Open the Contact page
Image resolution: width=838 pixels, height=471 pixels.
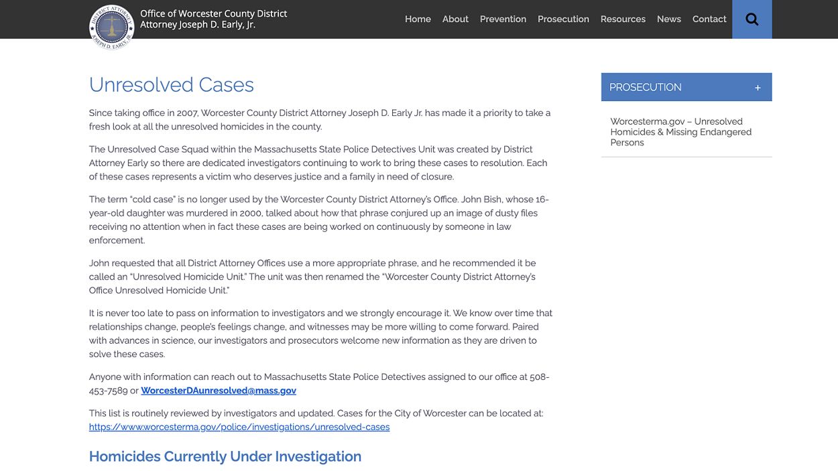[x=709, y=19]
